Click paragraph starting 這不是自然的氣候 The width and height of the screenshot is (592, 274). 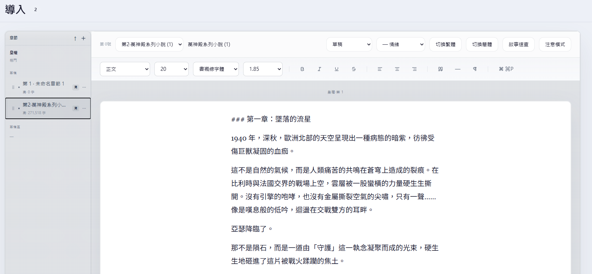coord(335,190)
